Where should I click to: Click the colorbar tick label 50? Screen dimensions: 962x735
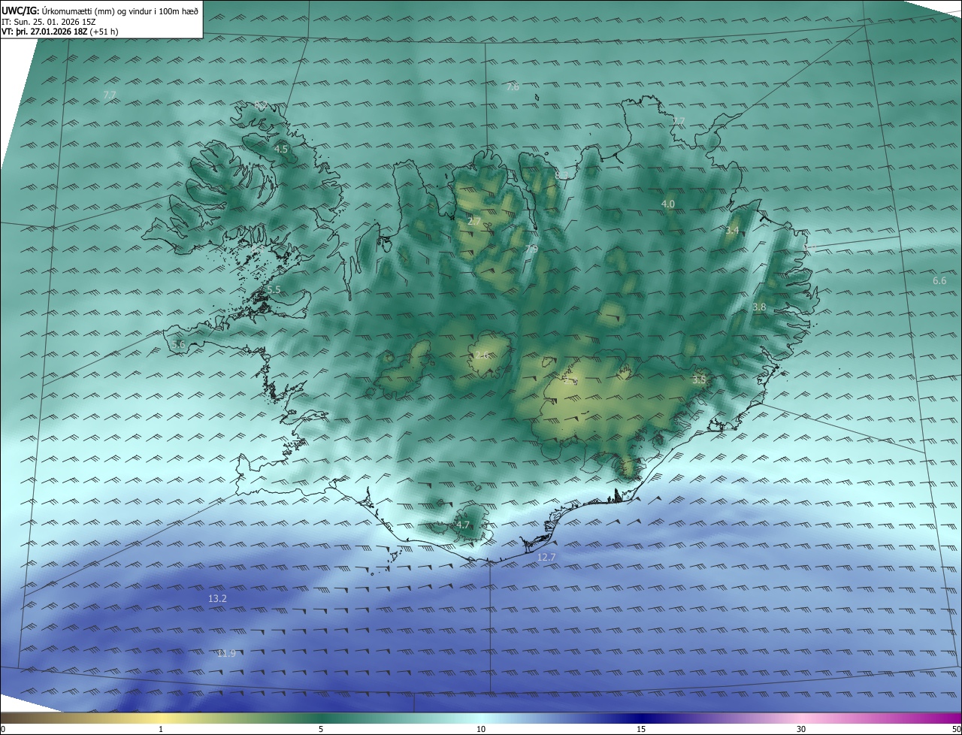[956, 730]
